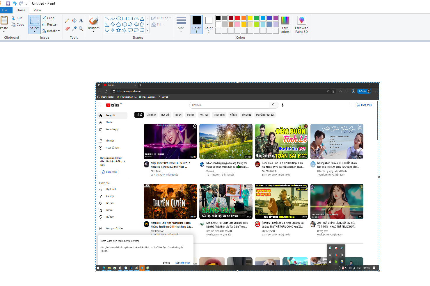Pick the yellow palette swatch
The width and height of the screenshot is (430, 286).
pyautogui.click(x=250, y=18)
